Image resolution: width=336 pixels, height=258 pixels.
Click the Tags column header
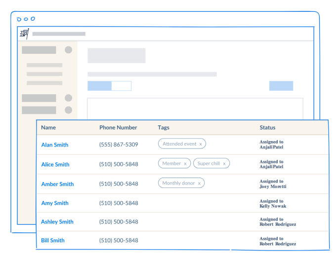(x=164, y=127)
